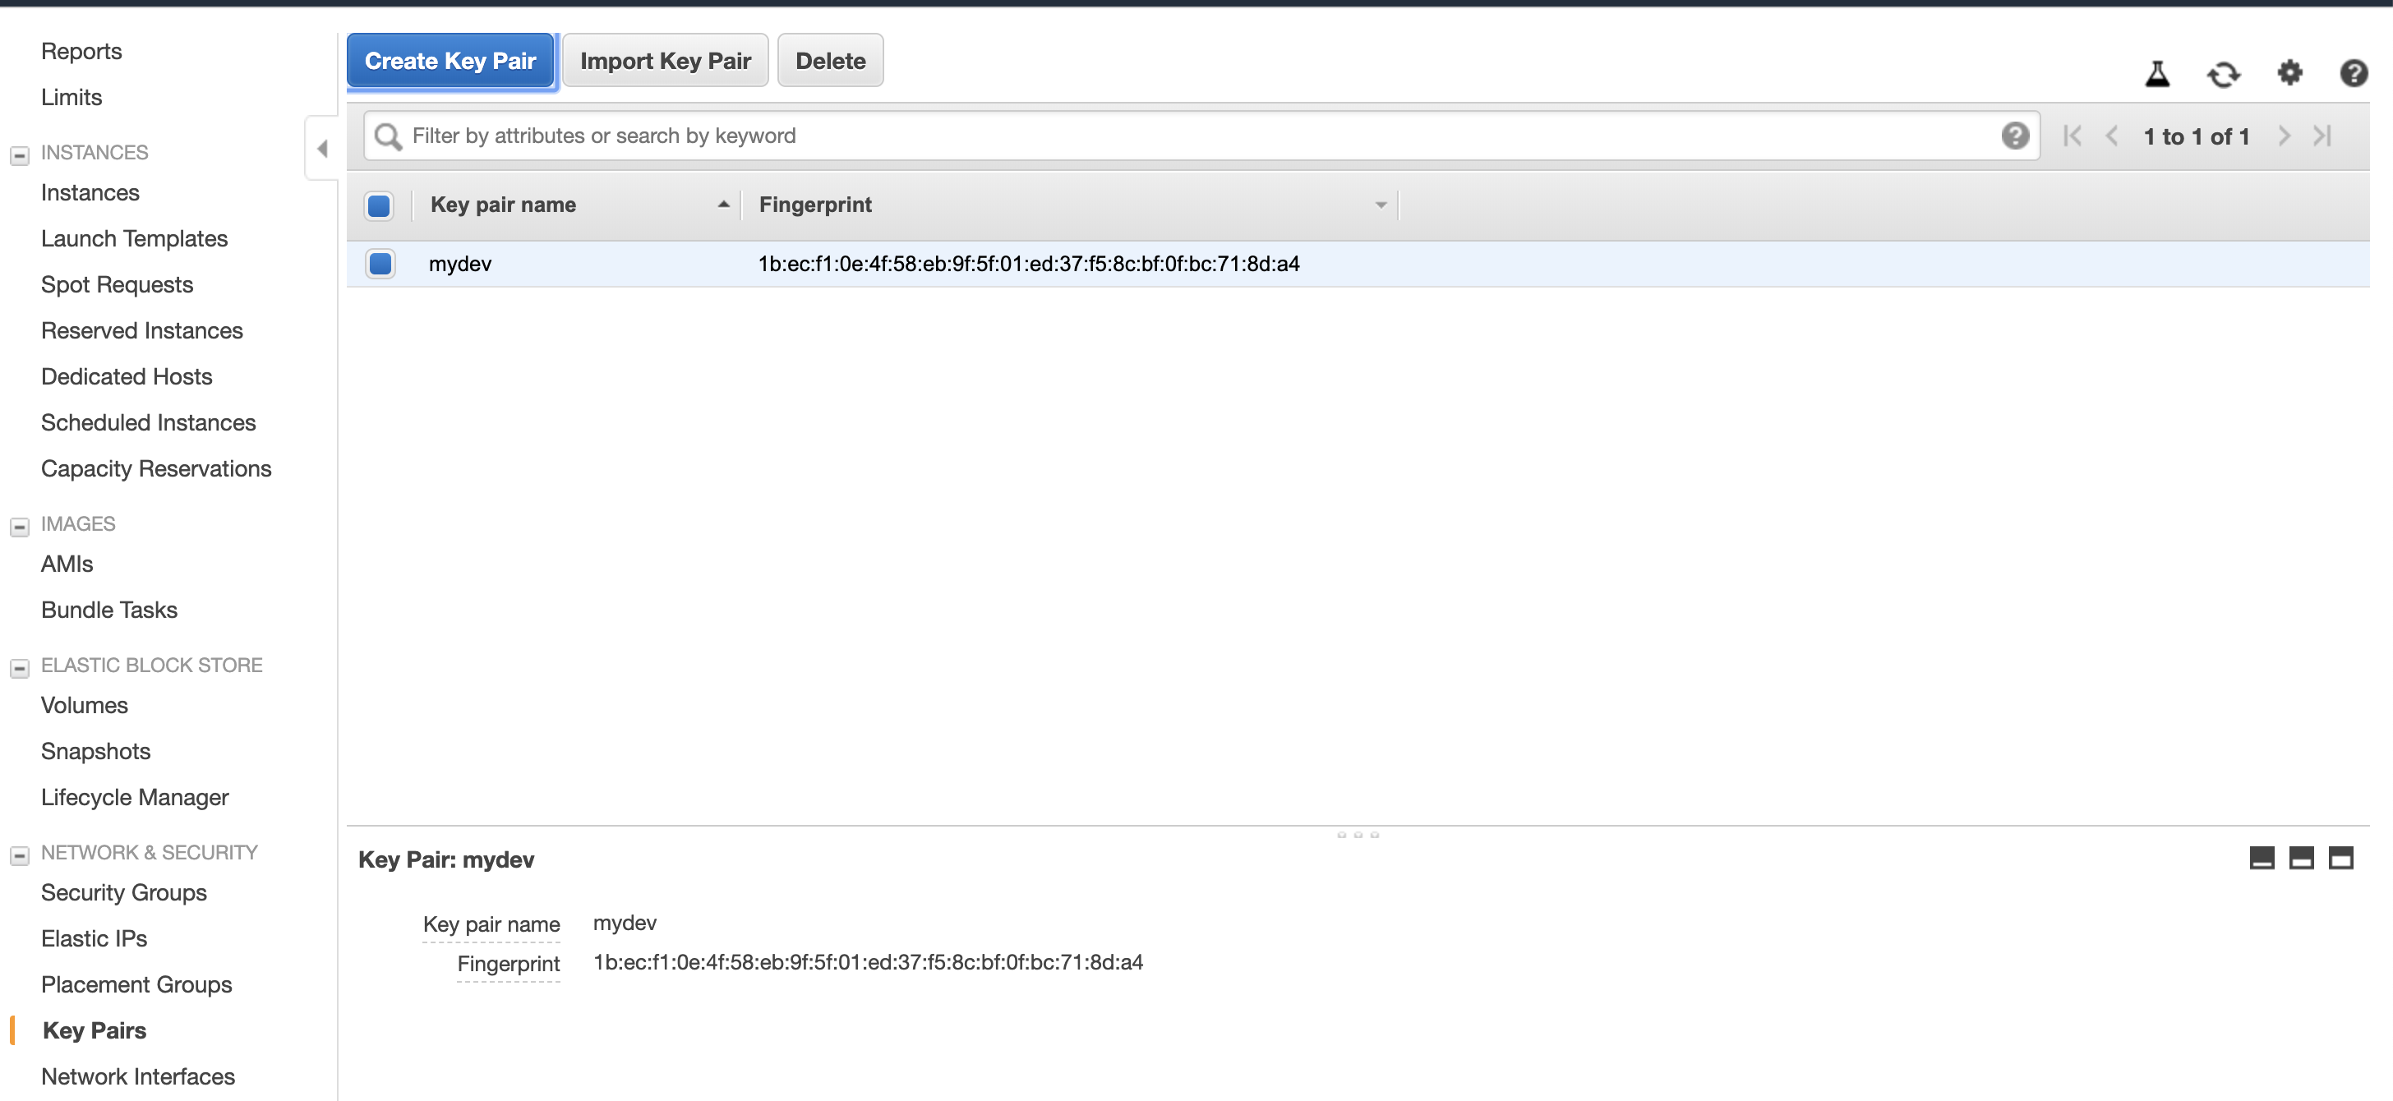Viewport: 2393px width, 1101px height.
Task: Click the '1 to 1 of 1' pagination text
Action: [2196, 136]
